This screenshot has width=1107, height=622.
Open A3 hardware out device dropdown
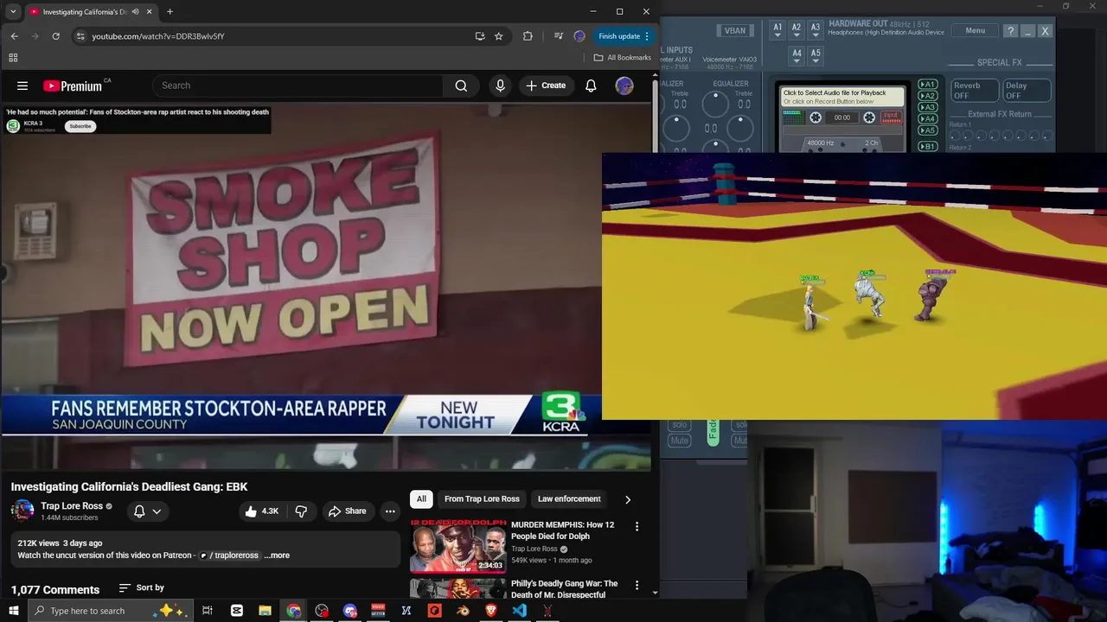click(816, 30)
